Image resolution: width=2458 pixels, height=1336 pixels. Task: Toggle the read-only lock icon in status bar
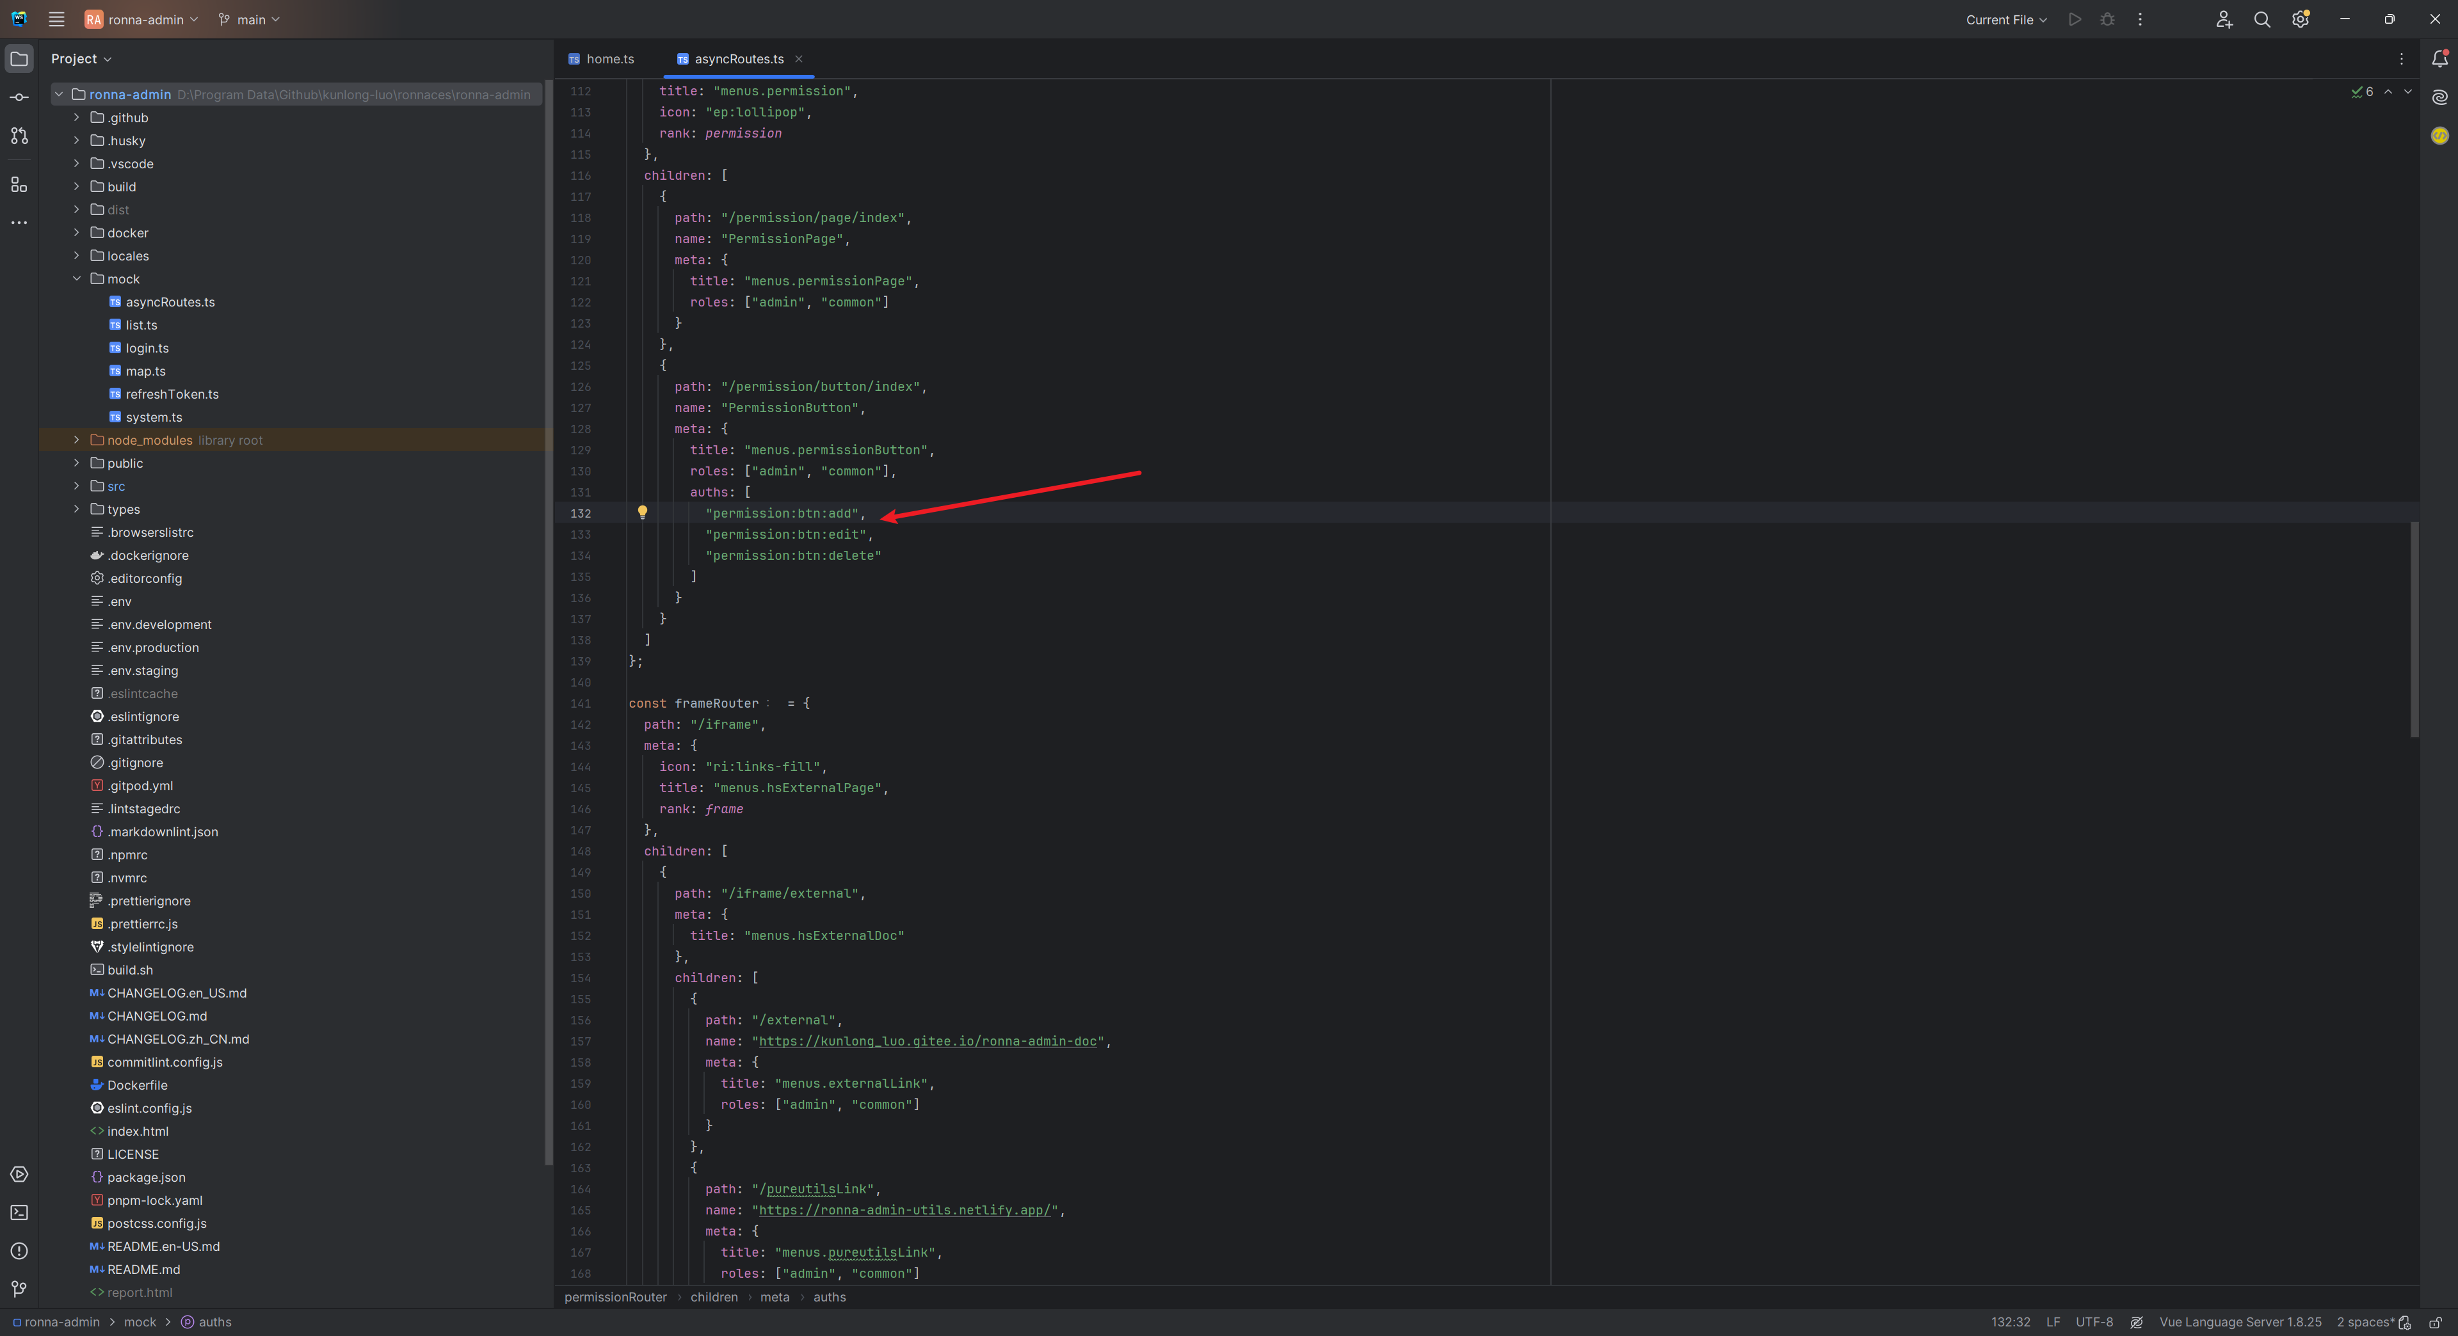click(2436, 1323)
